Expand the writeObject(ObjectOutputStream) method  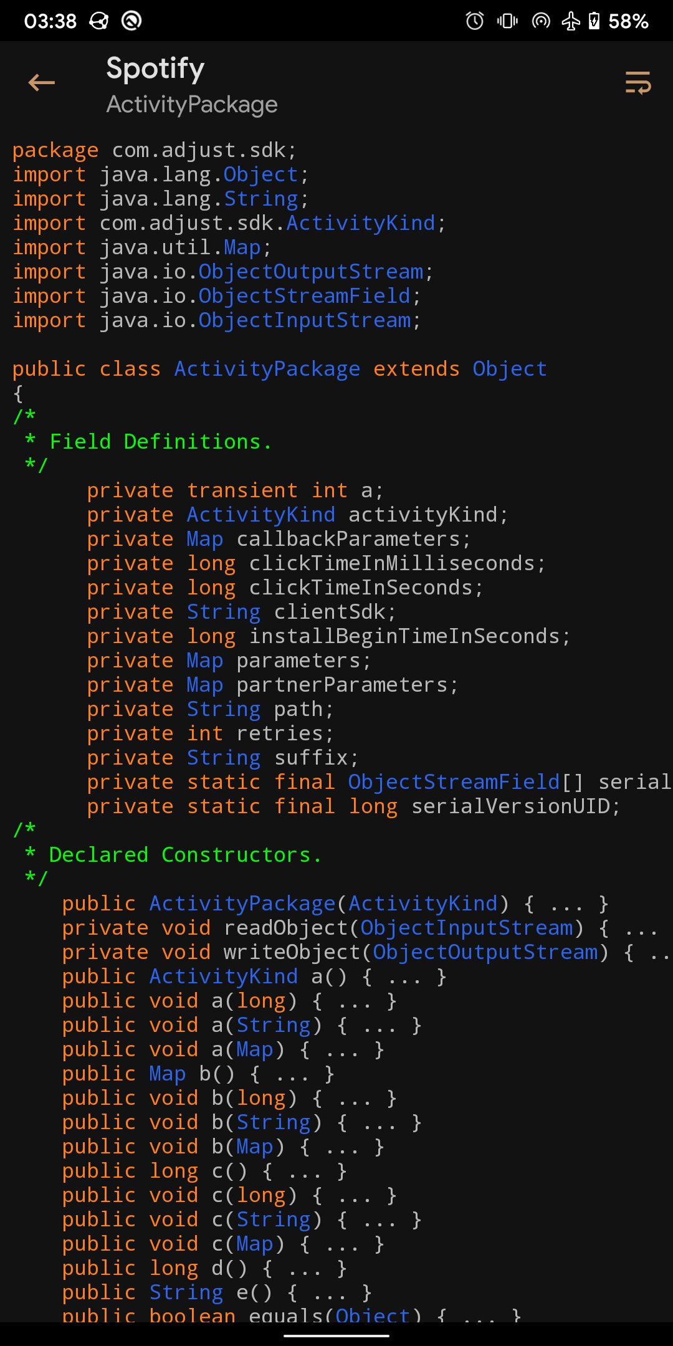pos(367,952)
